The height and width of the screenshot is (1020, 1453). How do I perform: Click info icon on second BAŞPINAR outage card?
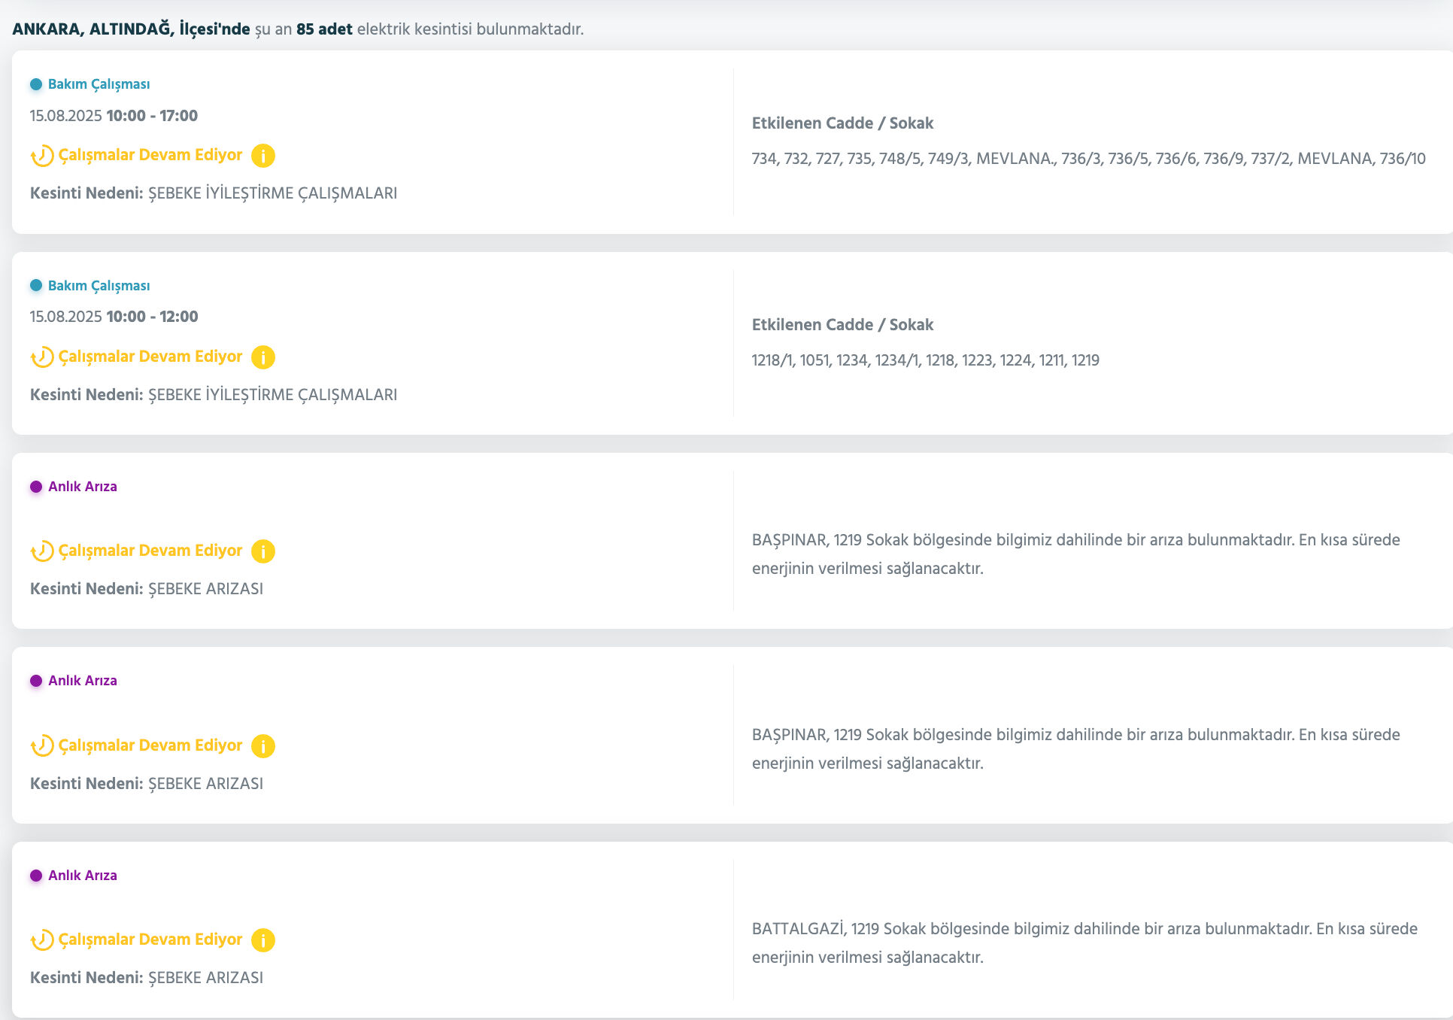point(262,746)
